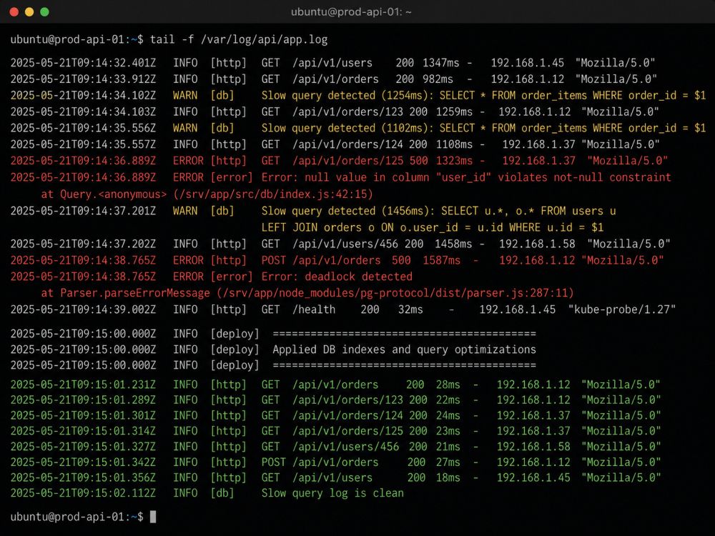
Task: Click the stack path '/srv/app/src/db/index.js:42:15'
Action: point(273,194)
